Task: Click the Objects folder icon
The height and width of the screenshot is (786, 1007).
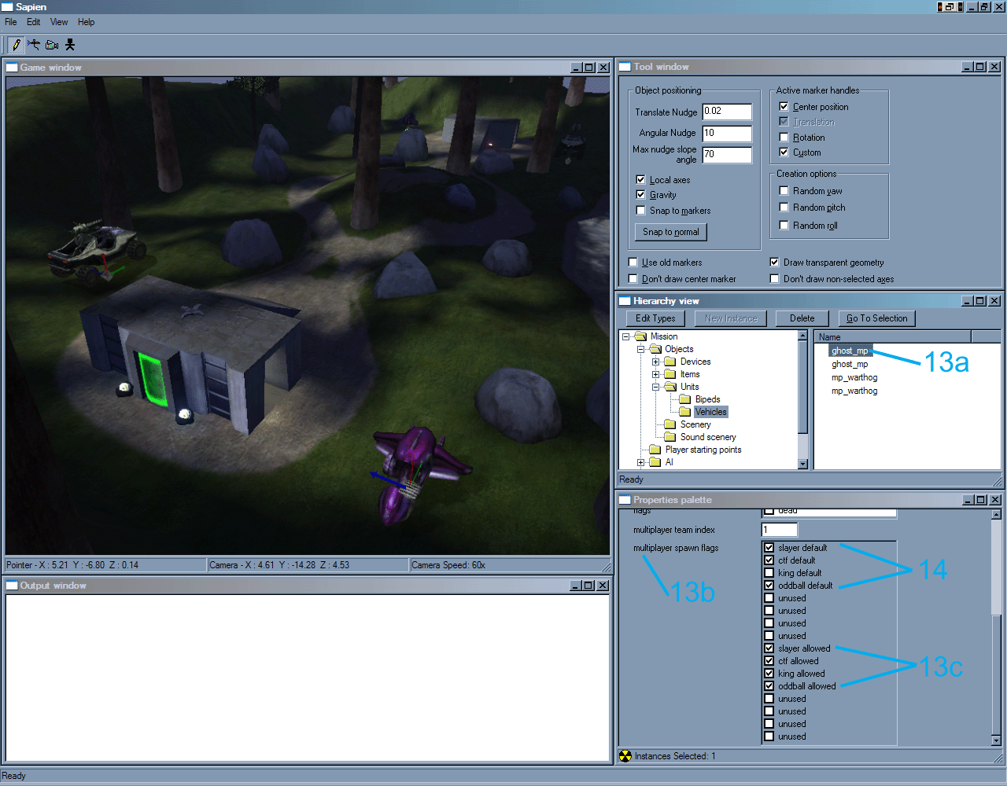Action: point(655,349)
